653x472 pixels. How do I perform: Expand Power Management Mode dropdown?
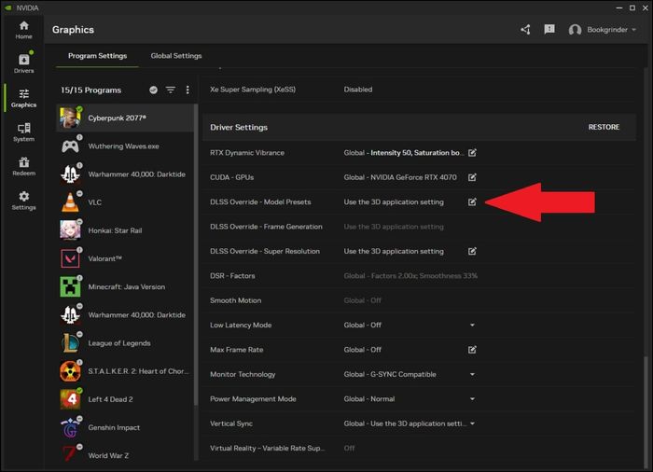[x=472, y=398]
